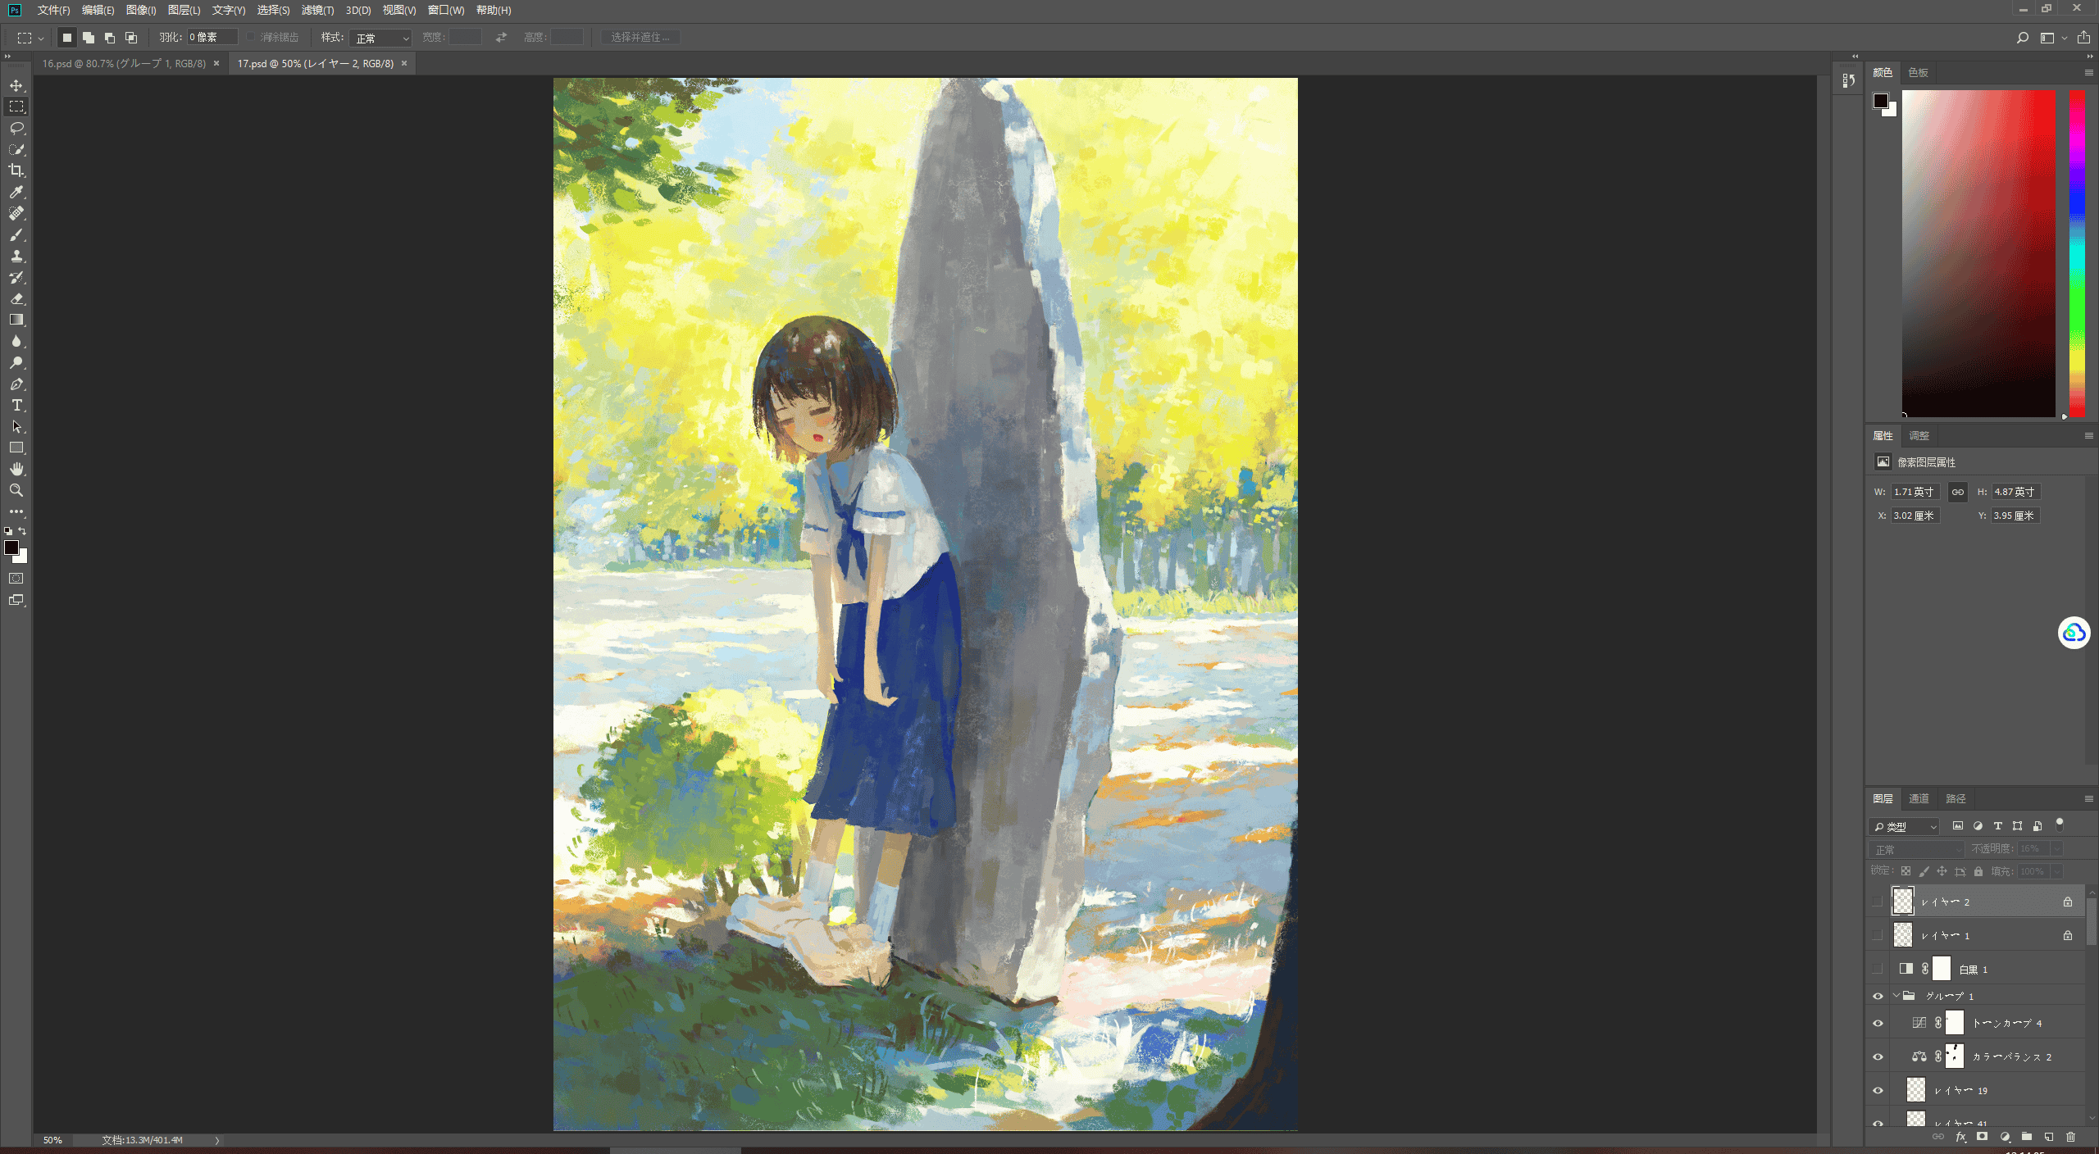
Task: Open the 图像(I) menu
Action: (141, 10)
